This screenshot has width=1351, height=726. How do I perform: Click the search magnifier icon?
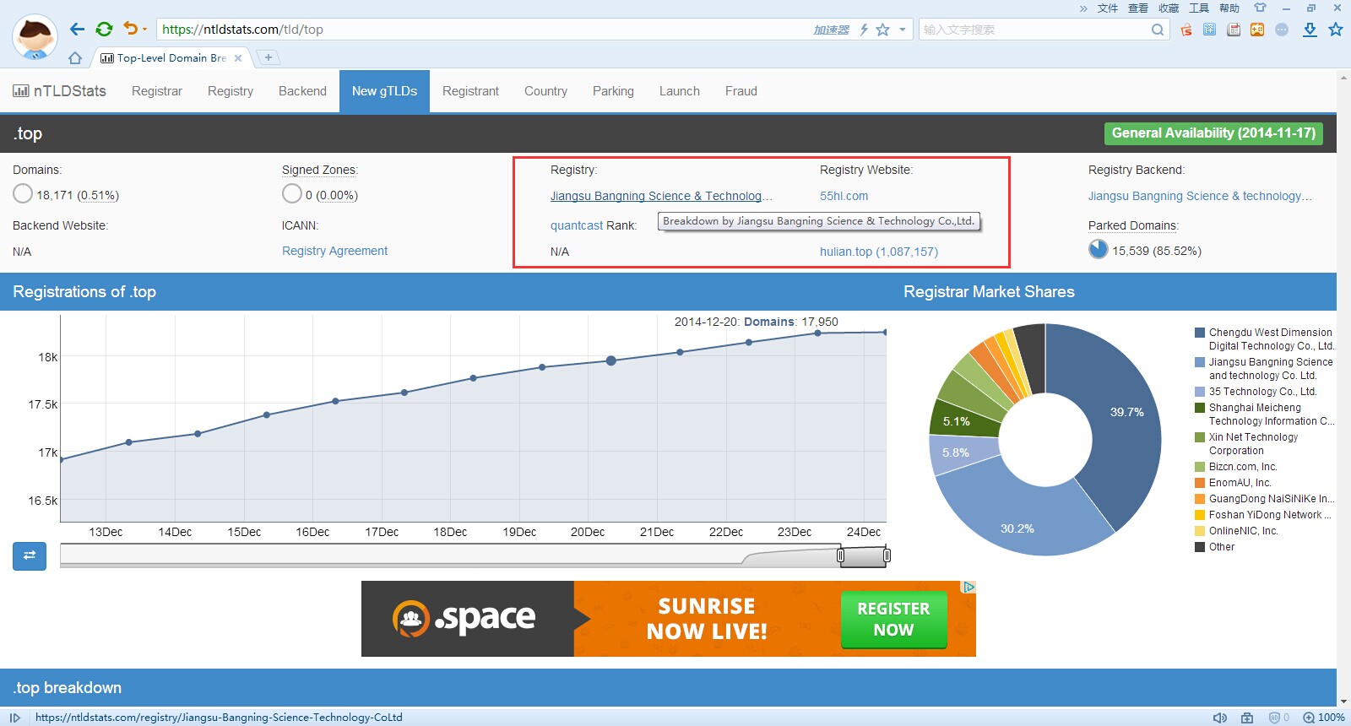tap(1157, 30)
